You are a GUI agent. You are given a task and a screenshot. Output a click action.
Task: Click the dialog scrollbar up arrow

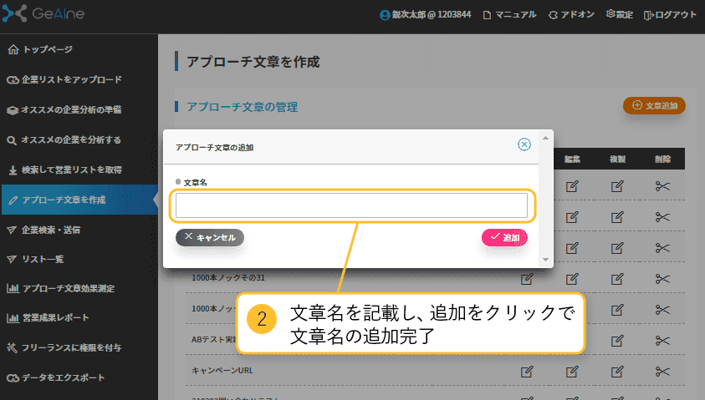tap(545, 138)
